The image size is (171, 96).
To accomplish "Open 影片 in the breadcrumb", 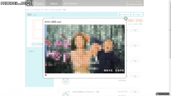I will pyautogui.click(x=47, y=10).
